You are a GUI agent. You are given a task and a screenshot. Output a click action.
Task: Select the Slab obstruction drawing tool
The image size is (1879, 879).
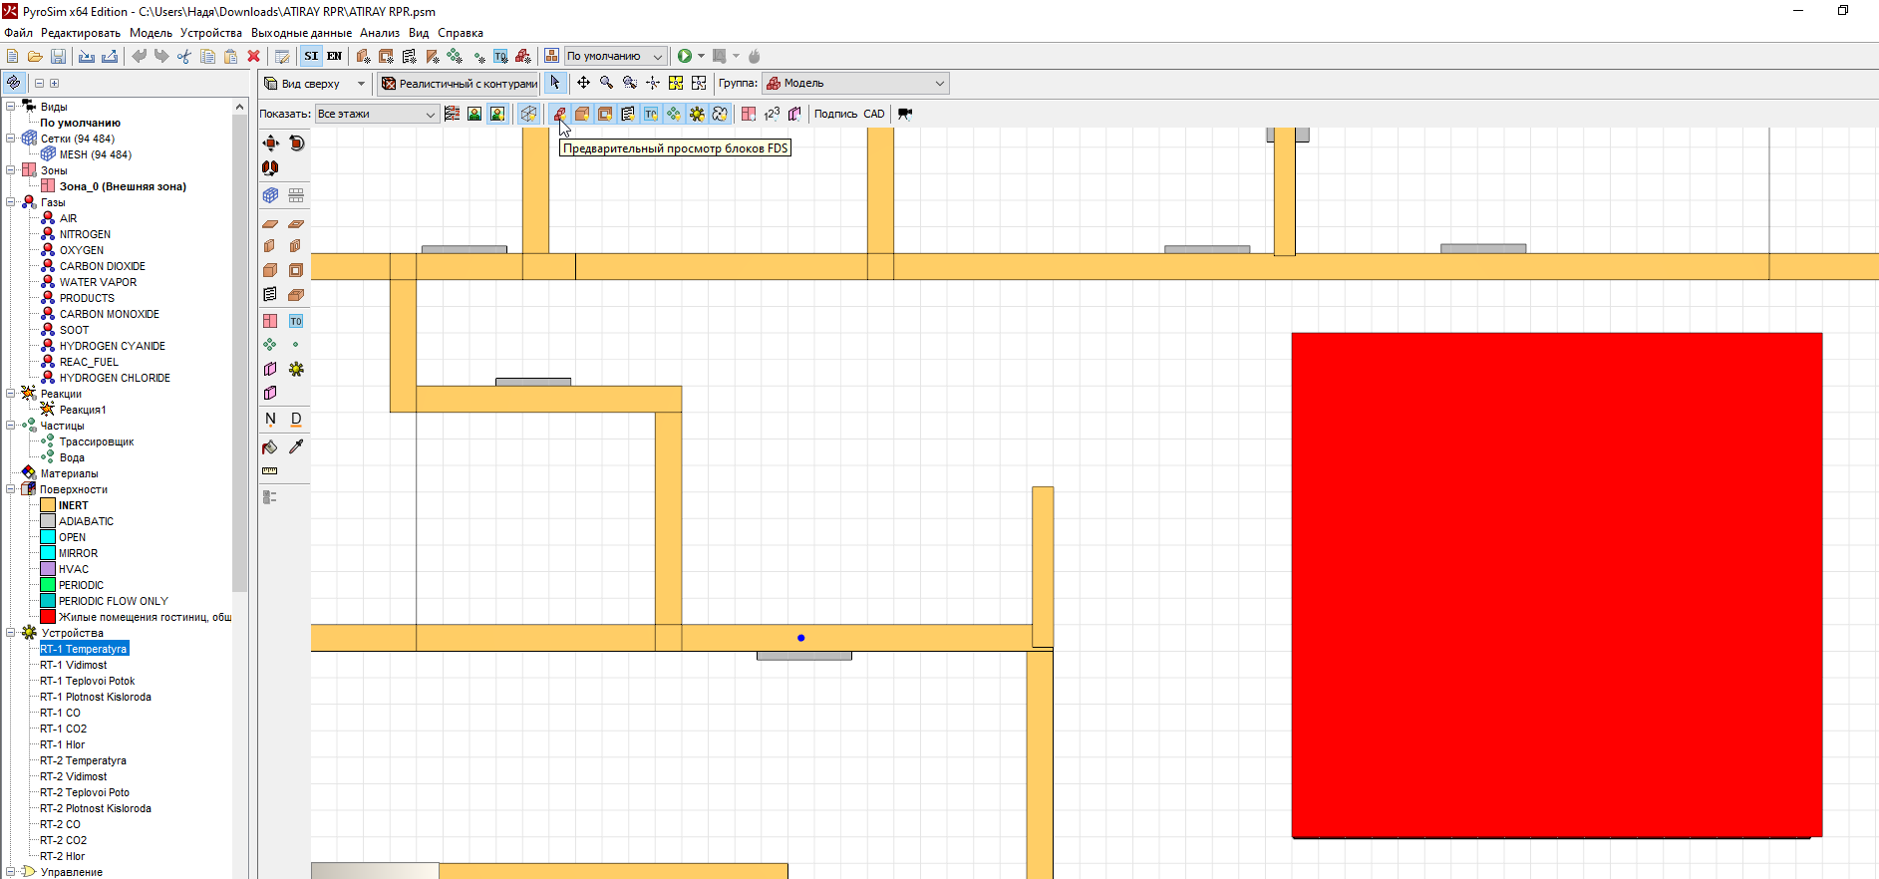tap(270, 224)
